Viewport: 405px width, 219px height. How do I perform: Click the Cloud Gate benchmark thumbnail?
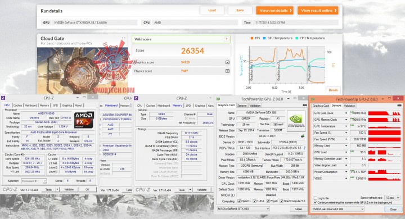(83, 71)
